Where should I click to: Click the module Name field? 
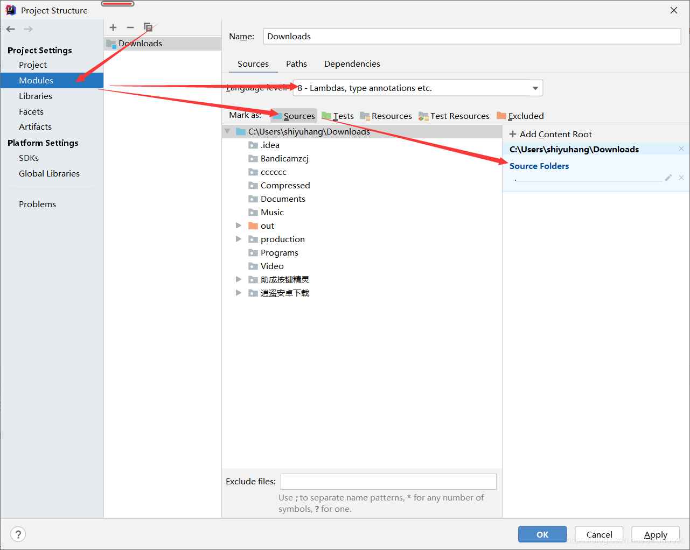pyautogui.click(x=472, y=37)
